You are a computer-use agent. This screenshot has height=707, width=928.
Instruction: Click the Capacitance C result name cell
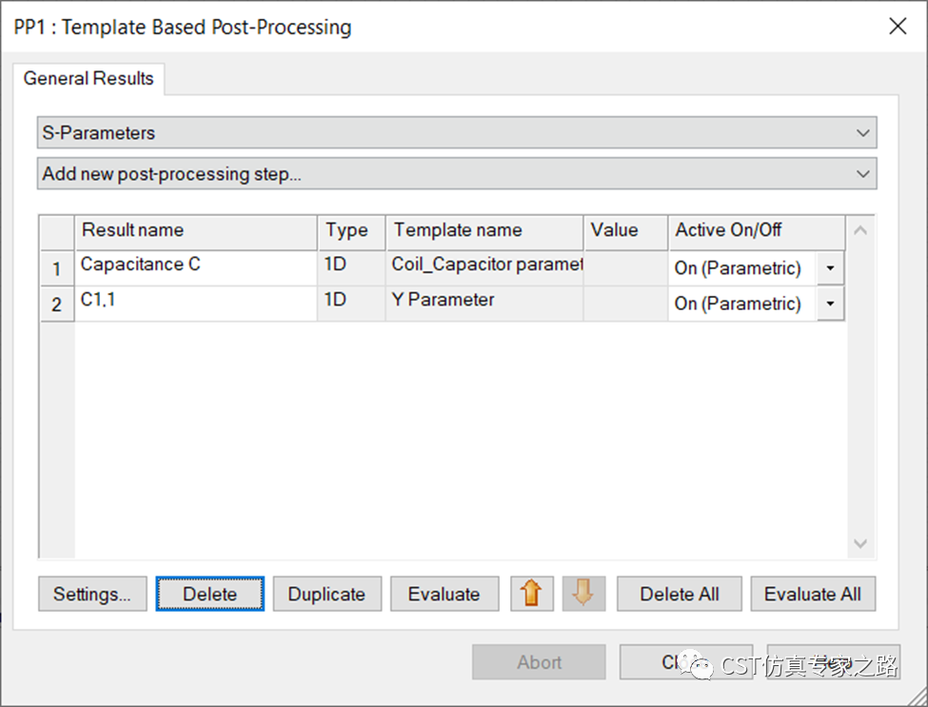click(x=195, y=265)
